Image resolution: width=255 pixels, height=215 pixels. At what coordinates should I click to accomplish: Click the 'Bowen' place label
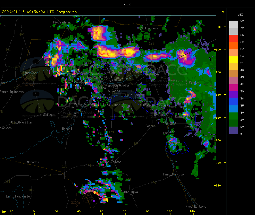pos(188,126)
